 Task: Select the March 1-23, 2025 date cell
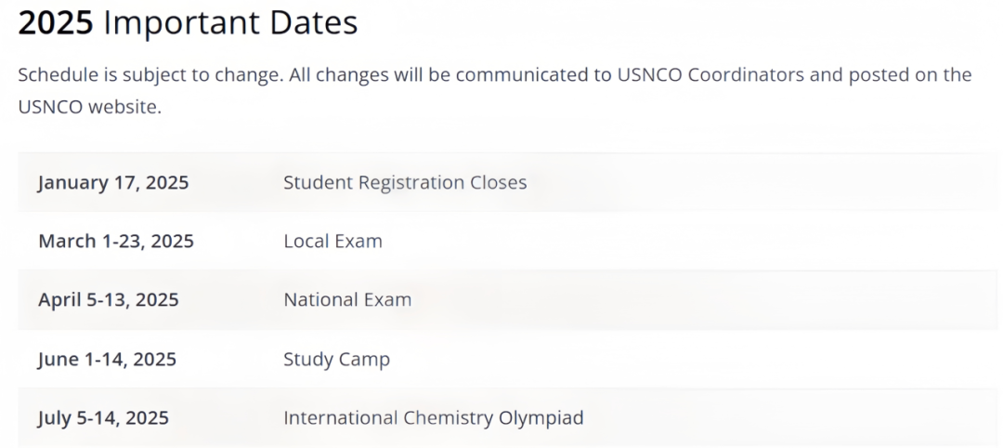(x=116, y=242)
